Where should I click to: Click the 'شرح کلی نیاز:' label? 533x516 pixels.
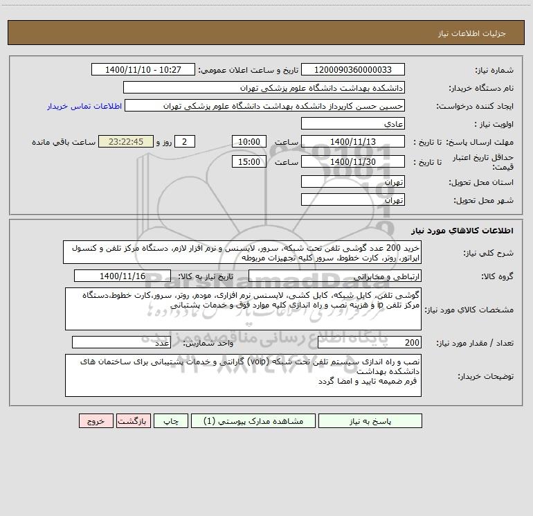[x=489, y=253]
